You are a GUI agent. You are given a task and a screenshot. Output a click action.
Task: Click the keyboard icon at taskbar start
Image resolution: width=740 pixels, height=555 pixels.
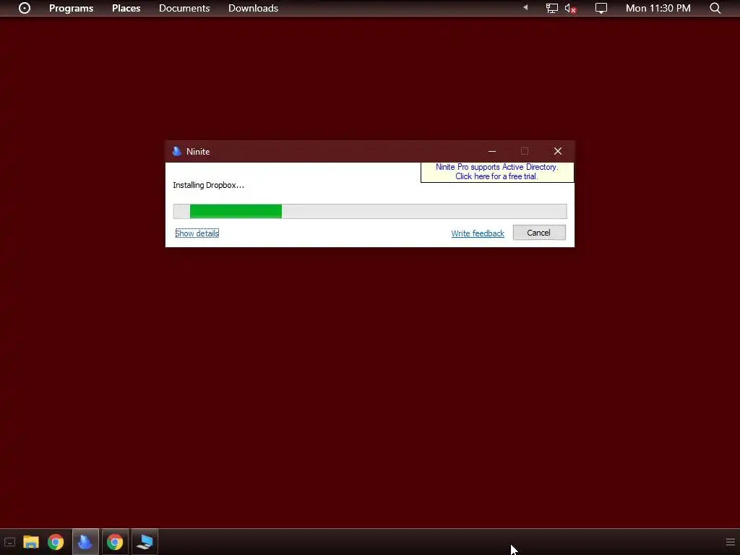coord(9,542)
